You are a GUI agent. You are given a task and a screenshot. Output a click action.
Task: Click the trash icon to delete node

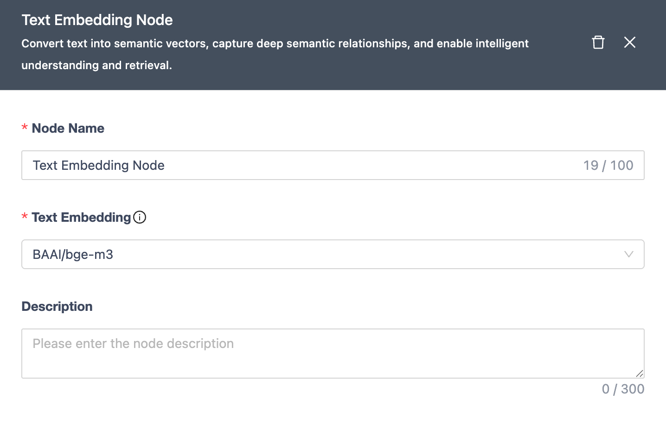pos(598,42)
